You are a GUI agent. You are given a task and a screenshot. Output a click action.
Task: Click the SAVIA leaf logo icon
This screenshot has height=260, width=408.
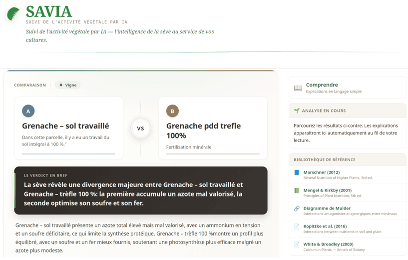point(13,14)
